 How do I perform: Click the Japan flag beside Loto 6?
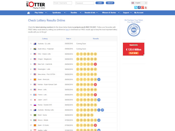pyautogui.click(x=35, y=100)
